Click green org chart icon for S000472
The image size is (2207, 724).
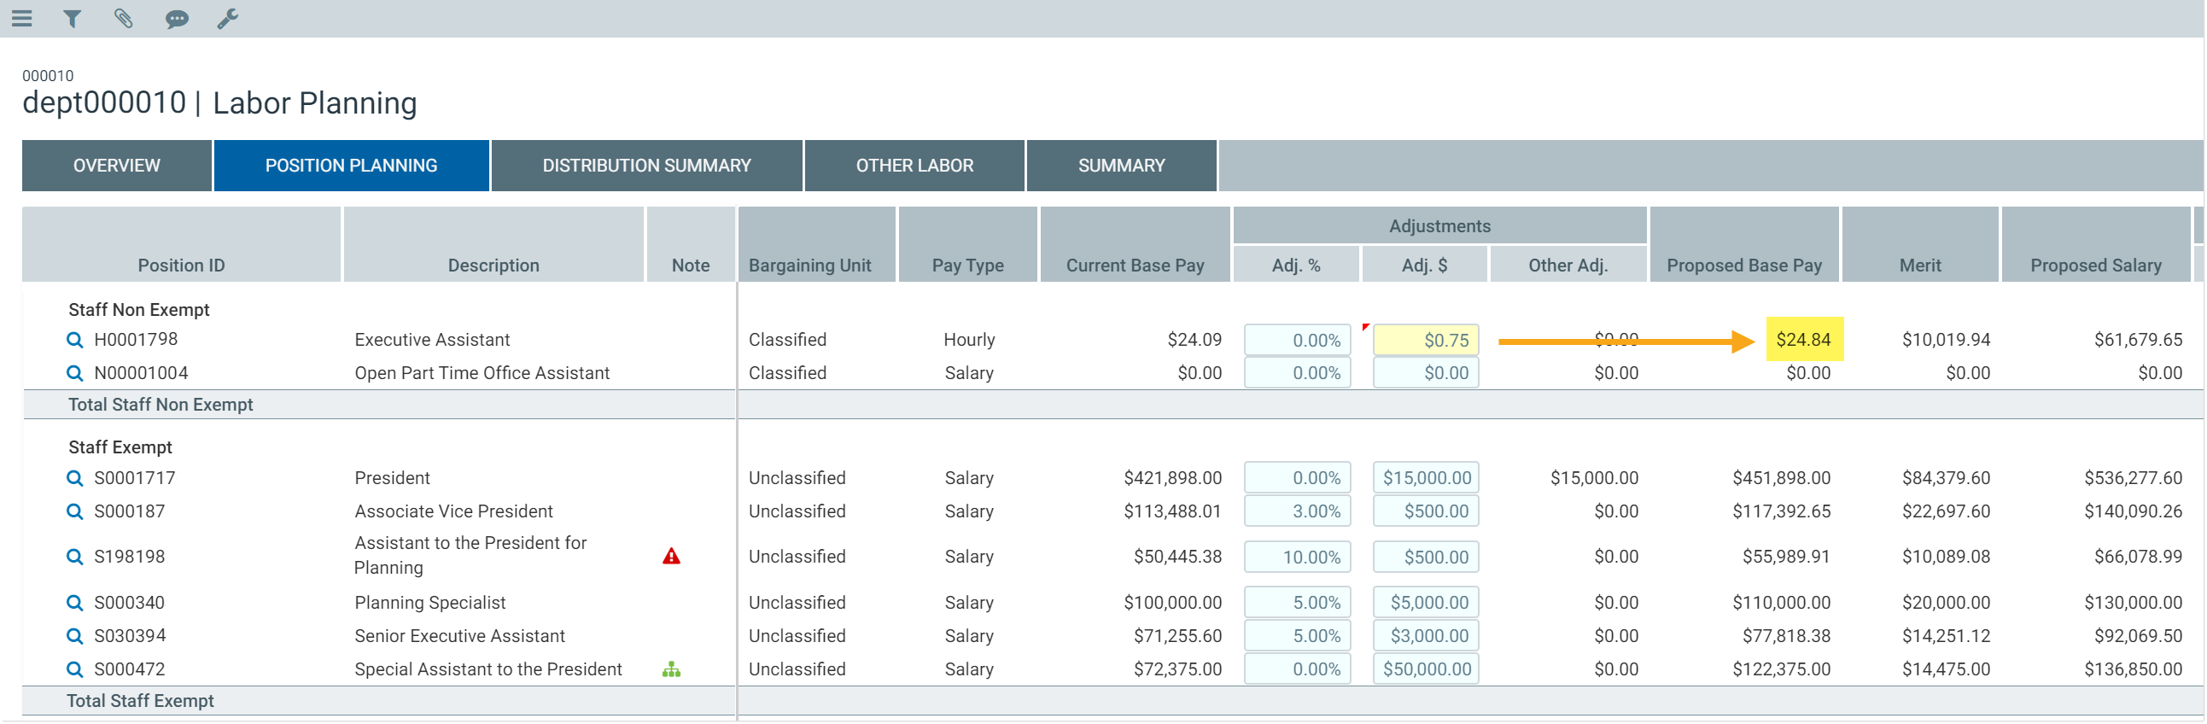click(671, 670)
